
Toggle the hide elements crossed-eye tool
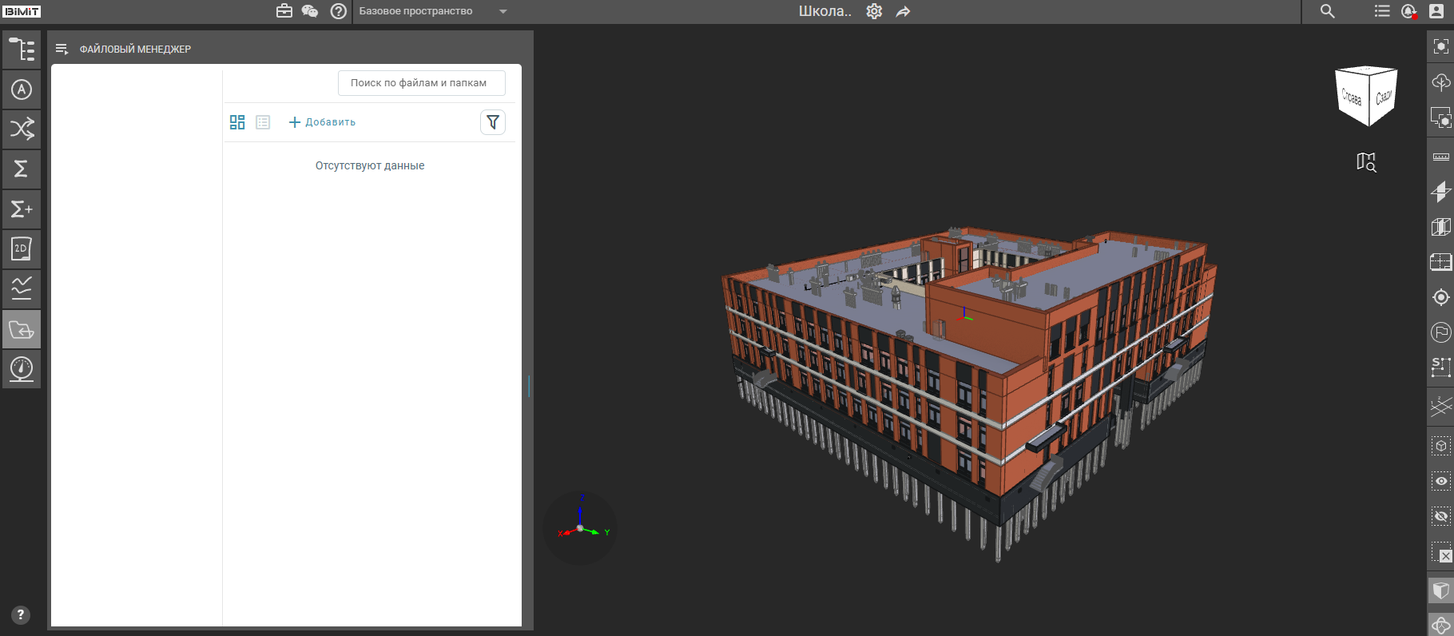coord(1441,516)
